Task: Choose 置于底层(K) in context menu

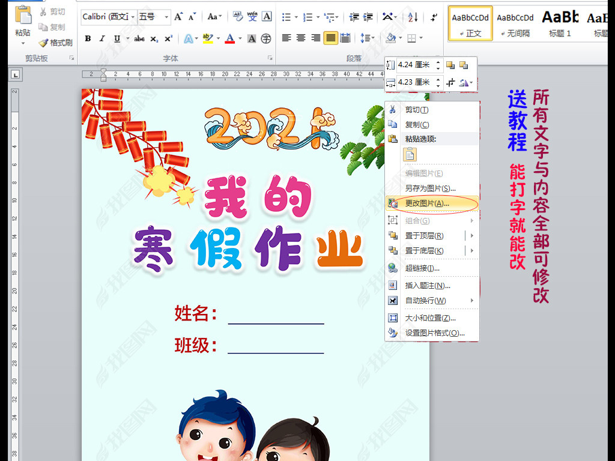Action: (x=432, y=250)
